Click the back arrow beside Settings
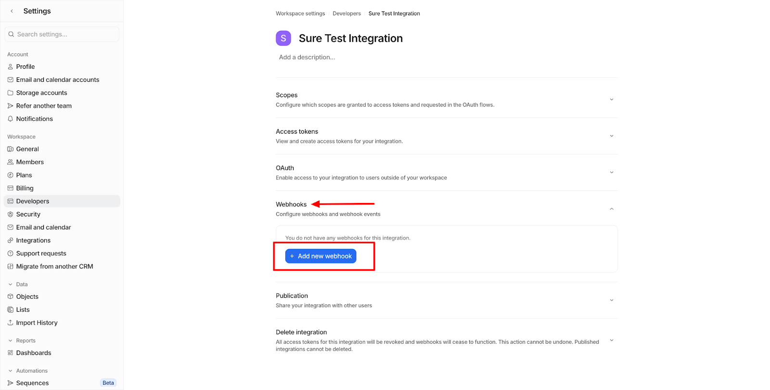 pyautogui.click(x=12, y=11)
